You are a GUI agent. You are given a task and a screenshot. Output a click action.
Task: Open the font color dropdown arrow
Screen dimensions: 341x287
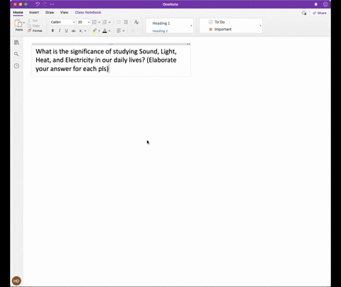[x=109, y=31]
